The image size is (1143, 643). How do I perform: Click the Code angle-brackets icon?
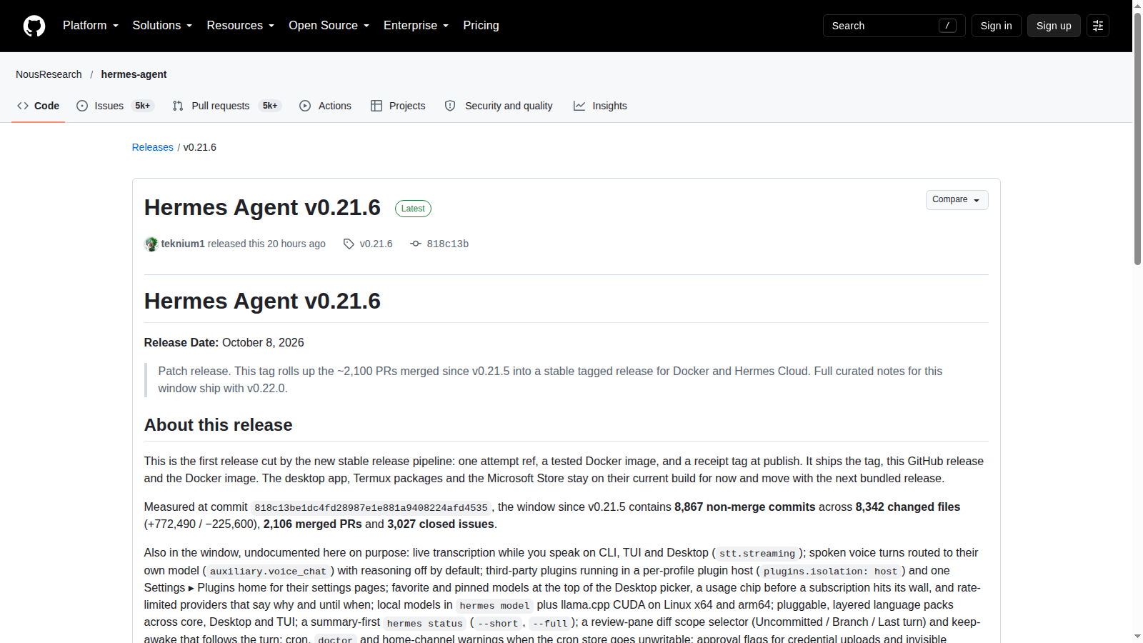pyautogui.click(x=23, y=106)
